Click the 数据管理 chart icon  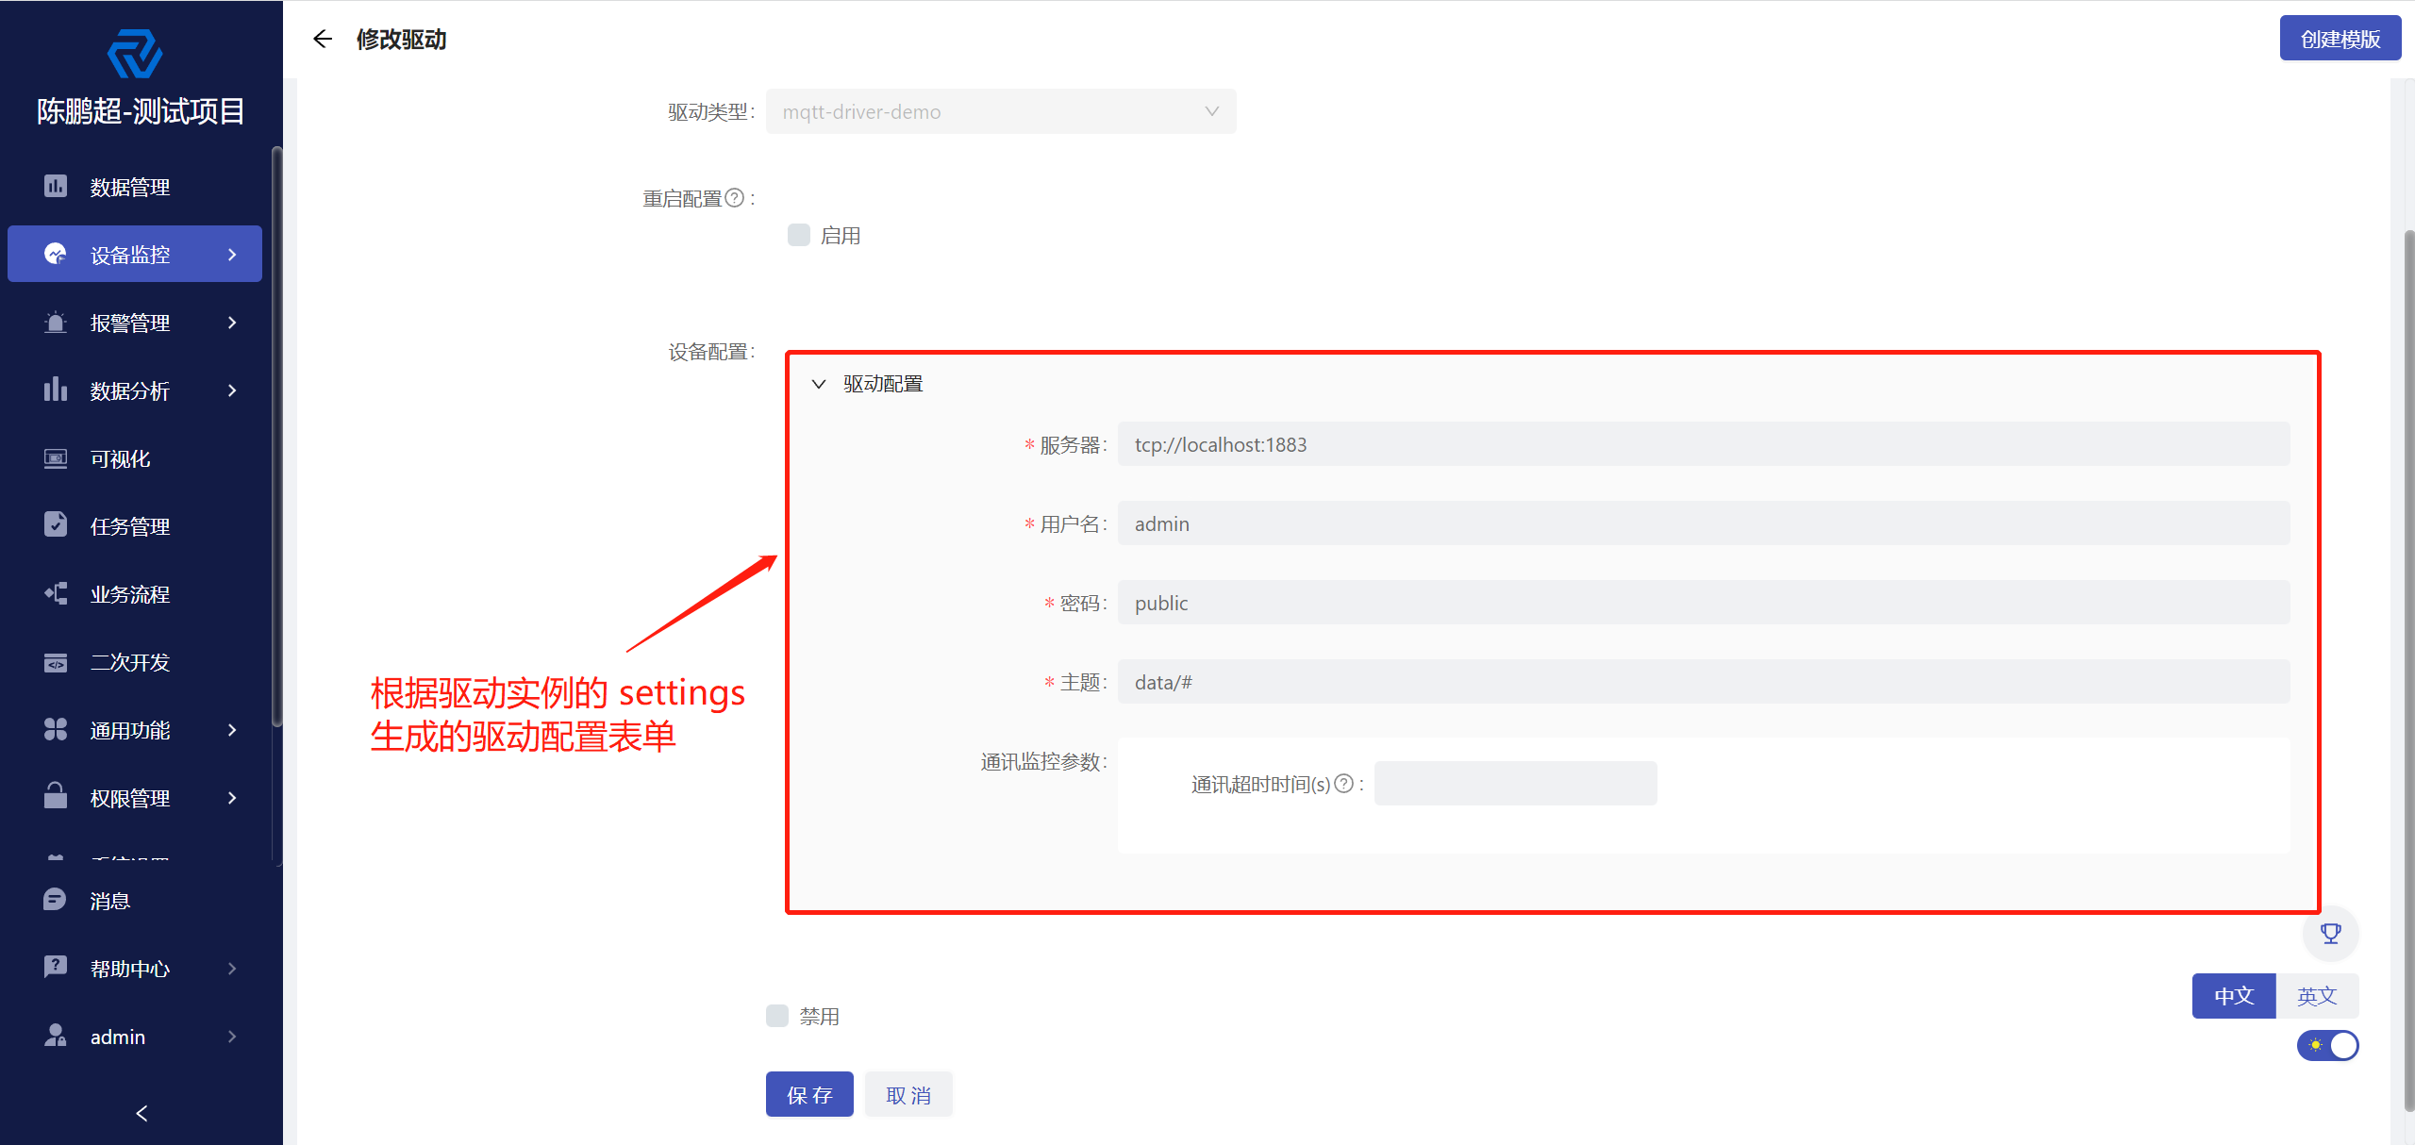(56, 187)
